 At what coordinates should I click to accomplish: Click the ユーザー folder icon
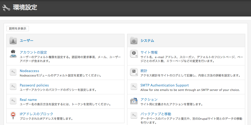13,41
